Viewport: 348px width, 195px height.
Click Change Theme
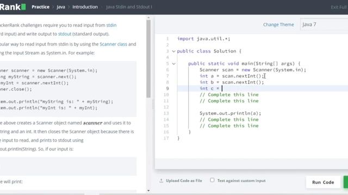278,24
